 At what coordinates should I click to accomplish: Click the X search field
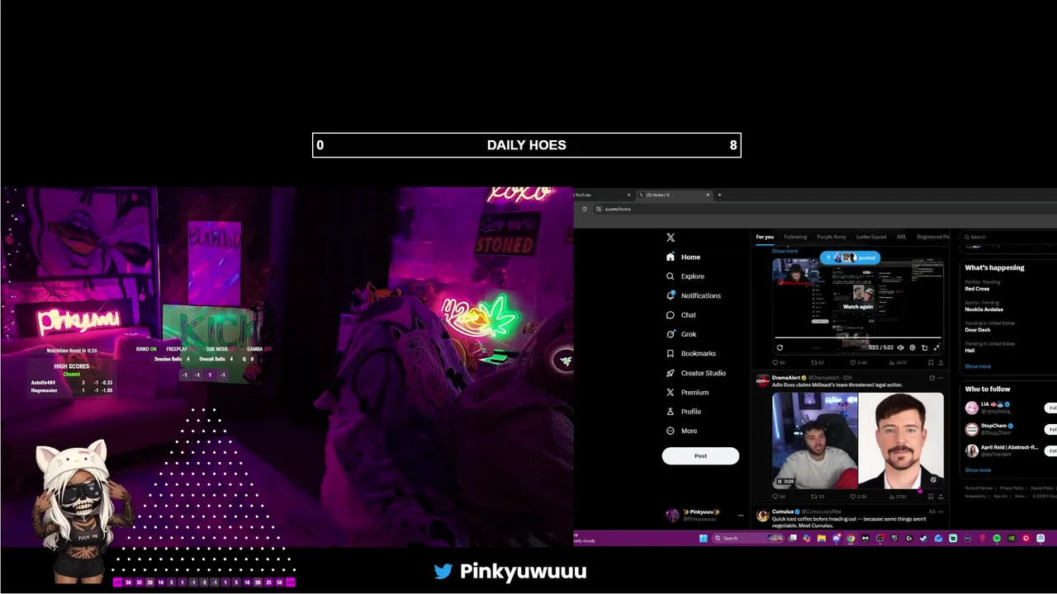(1009, 237)
